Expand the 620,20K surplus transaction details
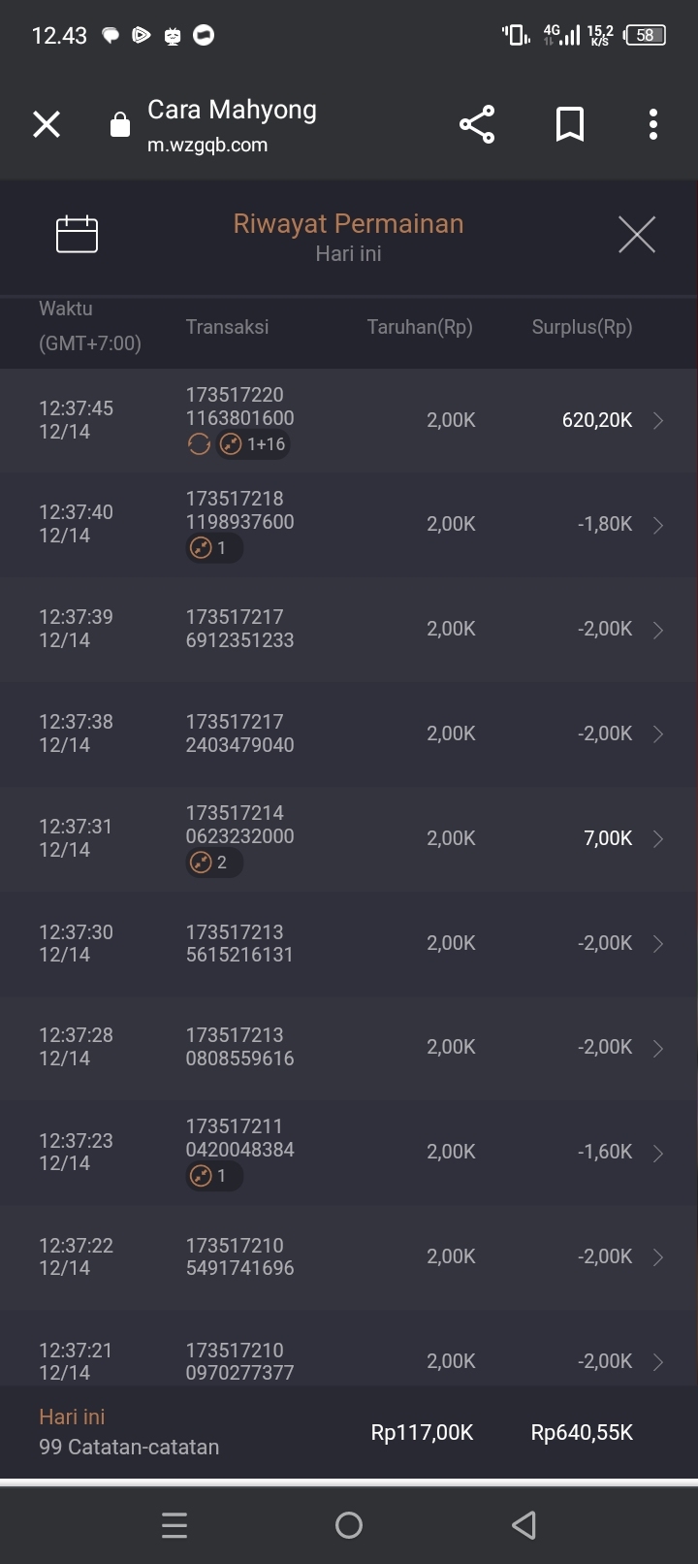This screenshot has width=698, height=1564. (658, 420)
